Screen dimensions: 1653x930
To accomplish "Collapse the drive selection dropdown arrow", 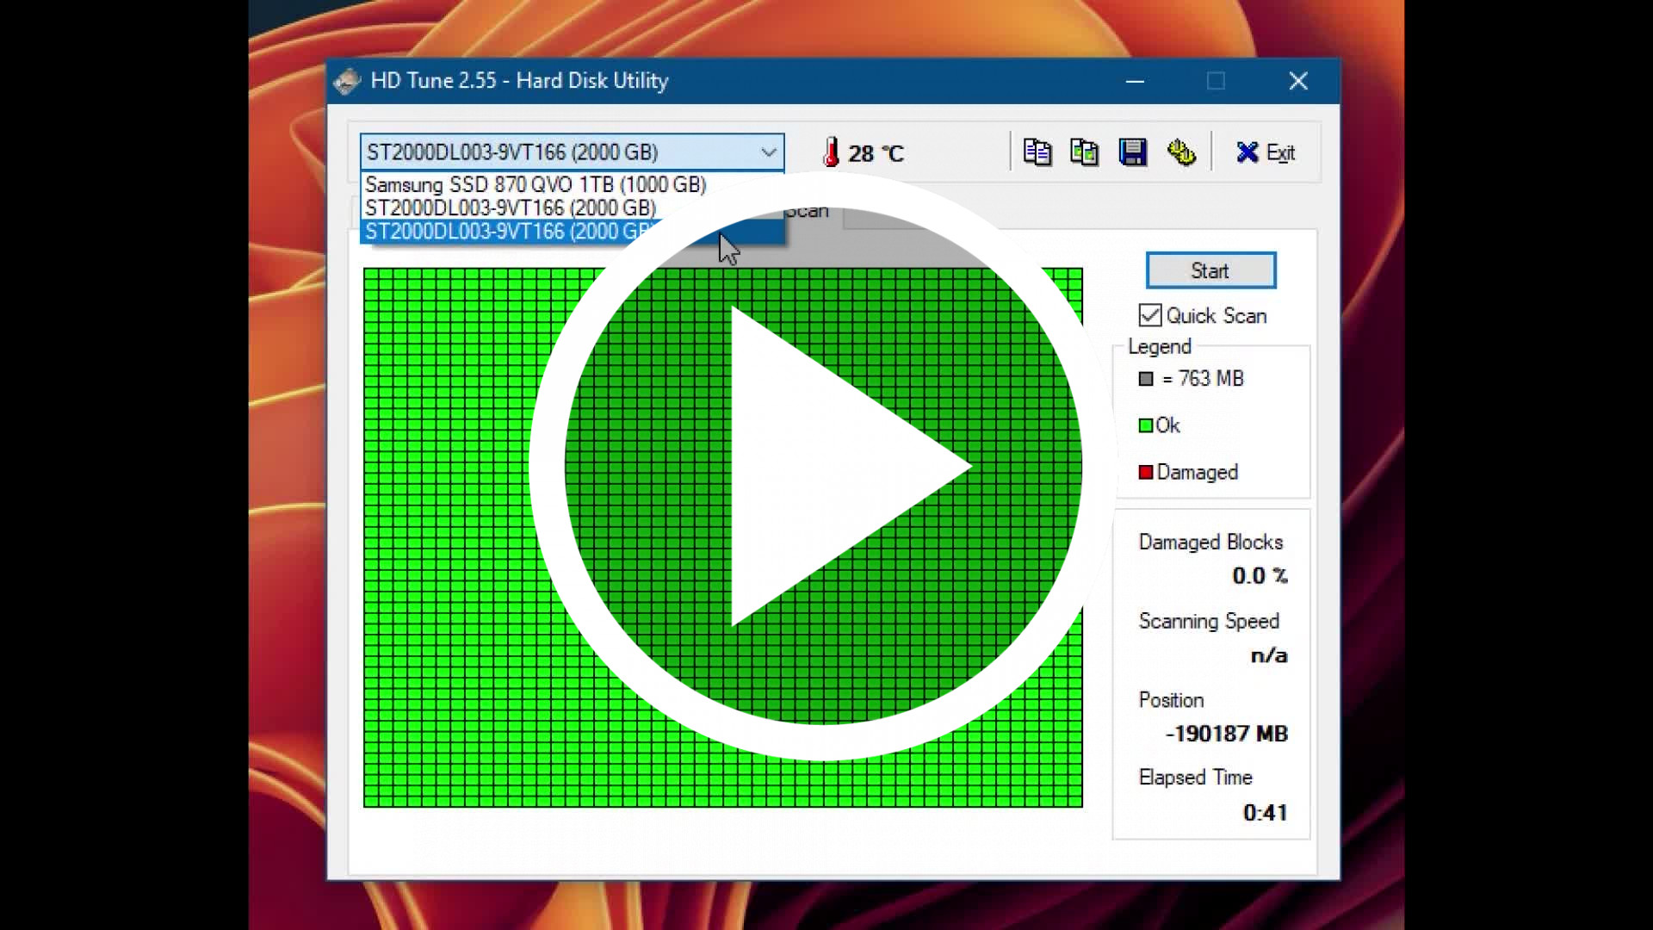I will pyautogui.click(x=768, y=152).
